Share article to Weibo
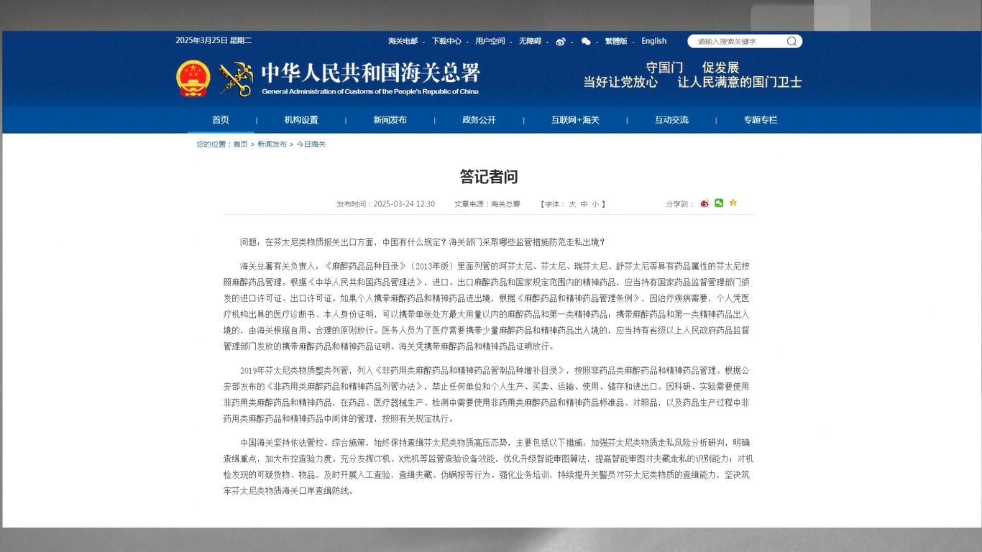The image size is (982, 552). [x=705, y=203]
